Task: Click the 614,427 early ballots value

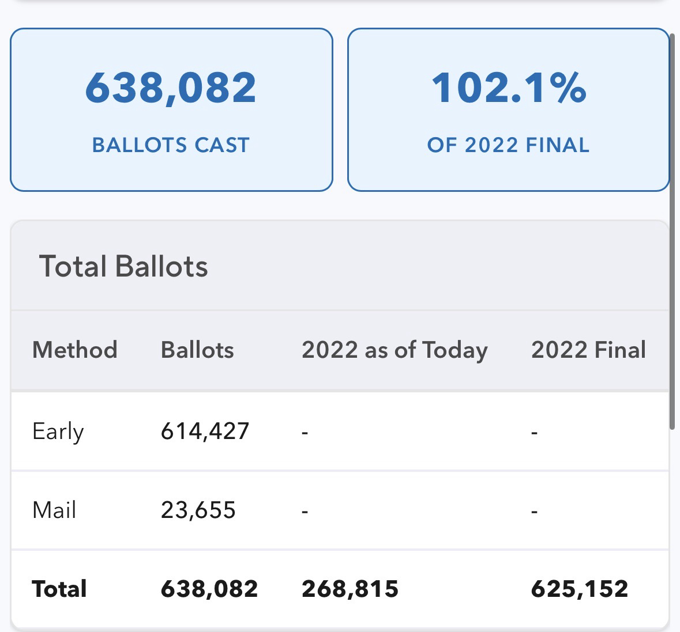Action: [x=205, y=431]
